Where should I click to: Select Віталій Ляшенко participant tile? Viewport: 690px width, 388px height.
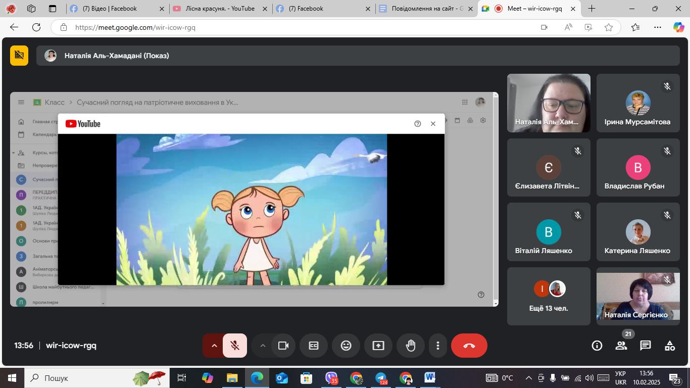pyautogui.click(x=549, y=232)
